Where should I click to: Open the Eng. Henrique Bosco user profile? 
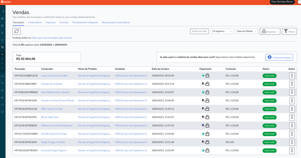click(x=282, y=2)
